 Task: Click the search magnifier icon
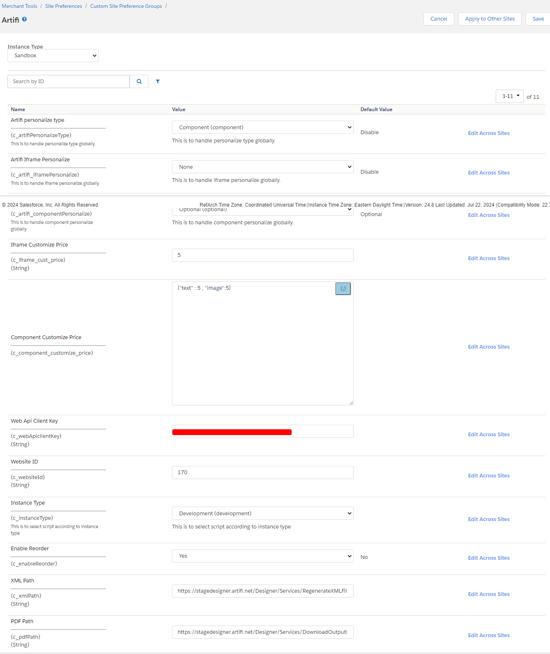[139, 81]
